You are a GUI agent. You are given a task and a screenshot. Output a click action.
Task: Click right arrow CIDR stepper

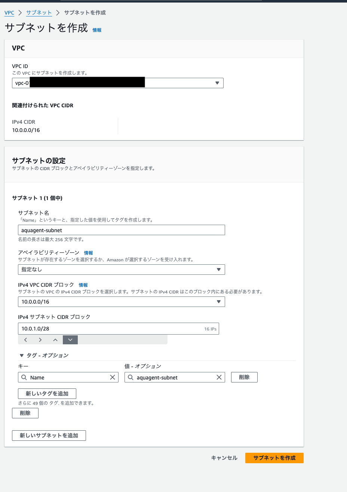pyautogui.click(x=40, y=340)
